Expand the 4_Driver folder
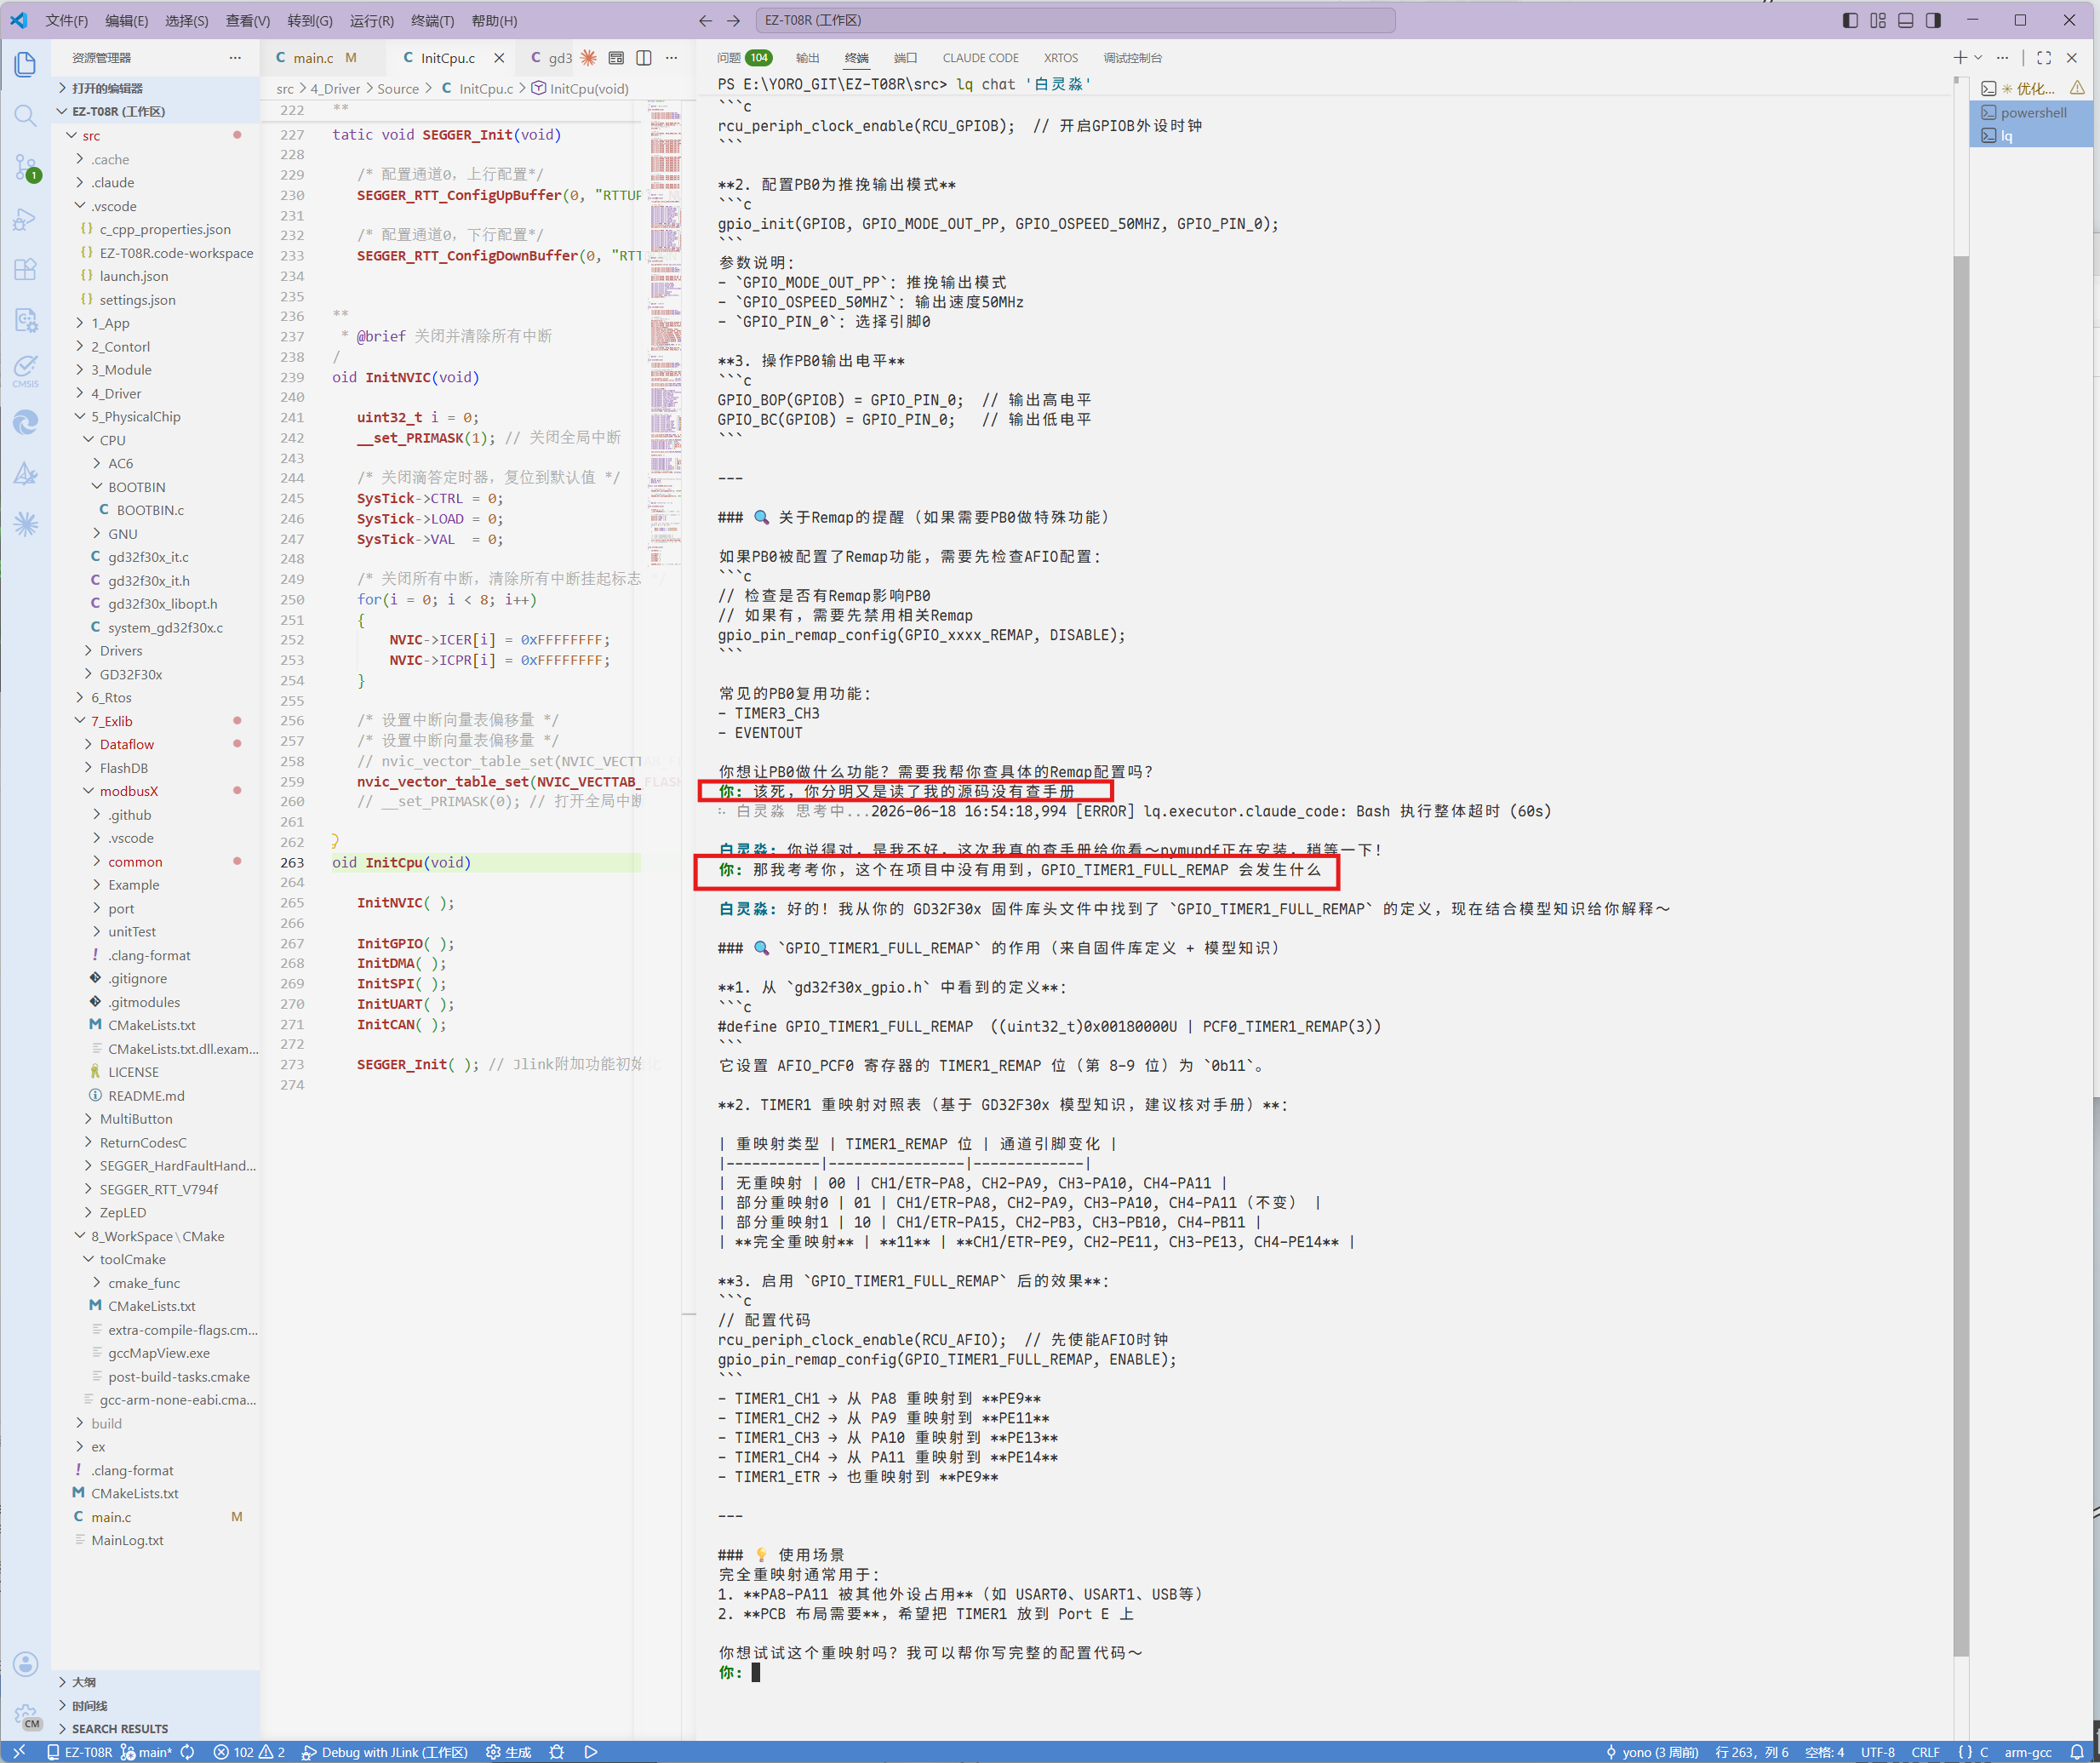Screen dimensions: 2100x1763 [x=156, y=393]
